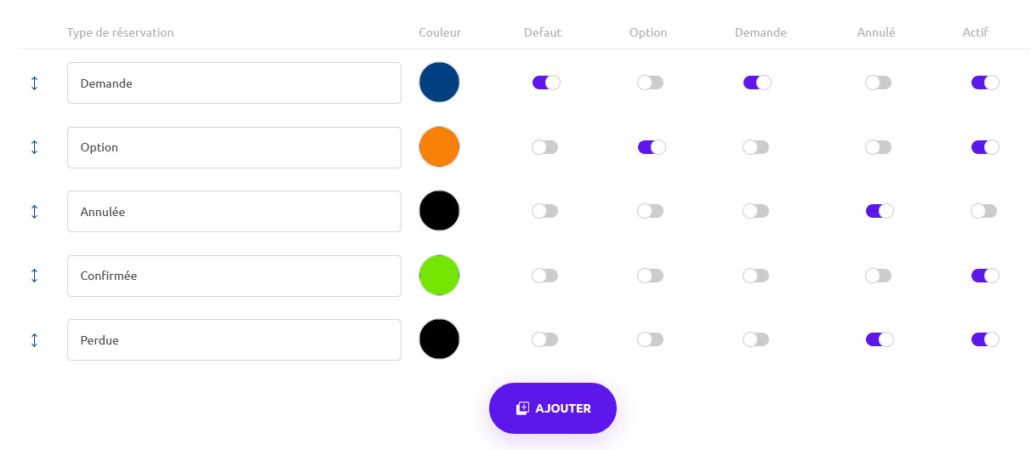Pick the green color swatch for Confirmée
The width and height of the screenshot is (1031, 450).
click(439, 276)
